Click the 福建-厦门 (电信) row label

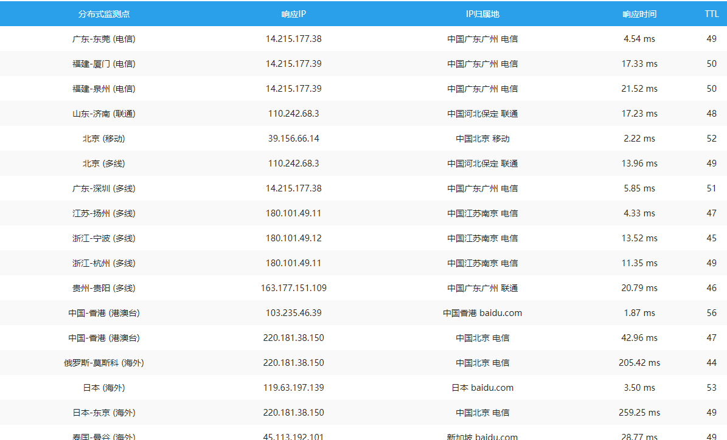pos(103,64)
